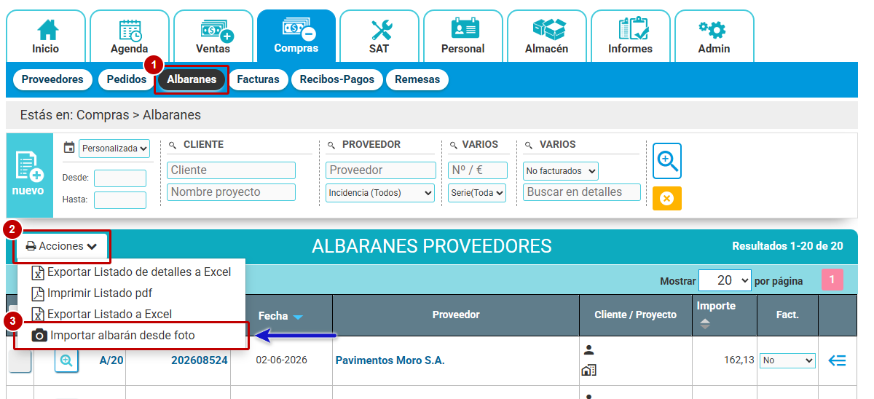This screenshot has width=874, height=399.
Task: Go to Proveedores submenu
Action: tap(52, 79)
